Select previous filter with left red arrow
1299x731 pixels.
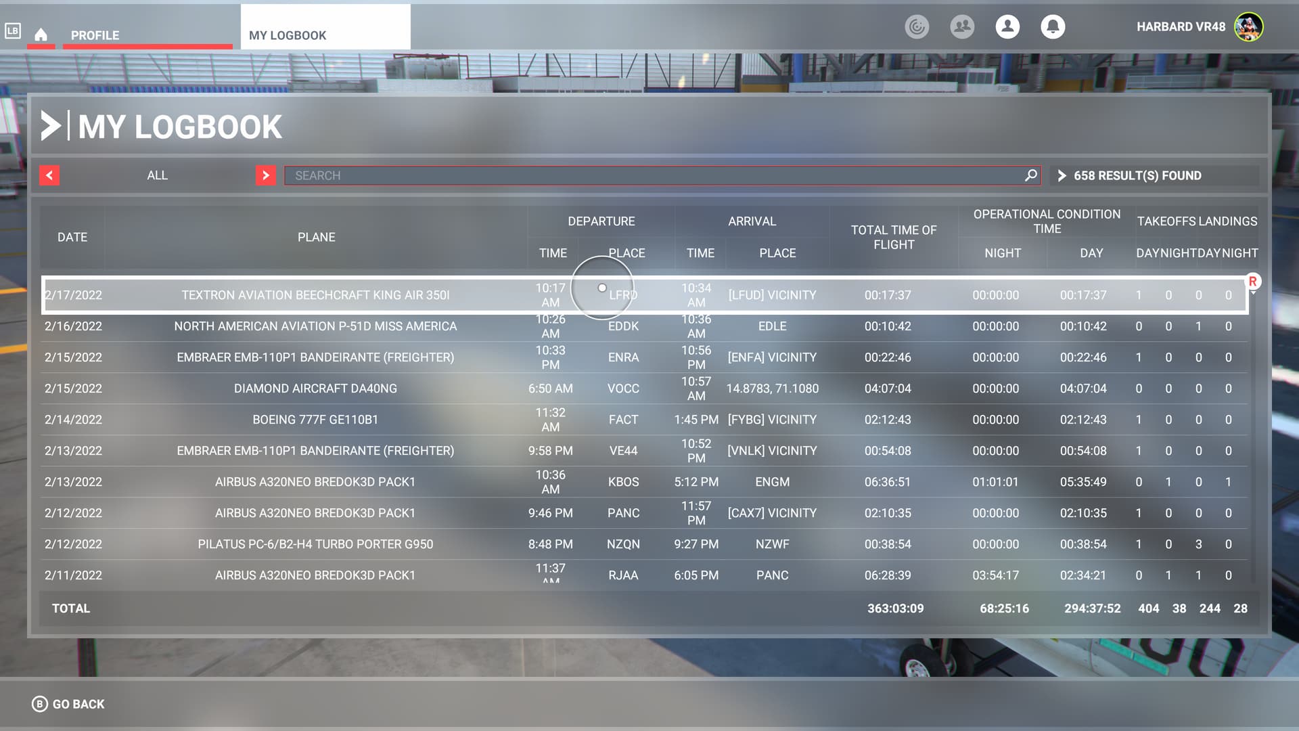pos(49,175)
